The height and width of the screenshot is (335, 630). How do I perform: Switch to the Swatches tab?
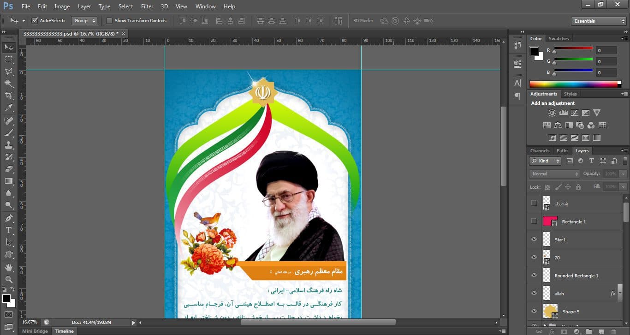(559, 39)
